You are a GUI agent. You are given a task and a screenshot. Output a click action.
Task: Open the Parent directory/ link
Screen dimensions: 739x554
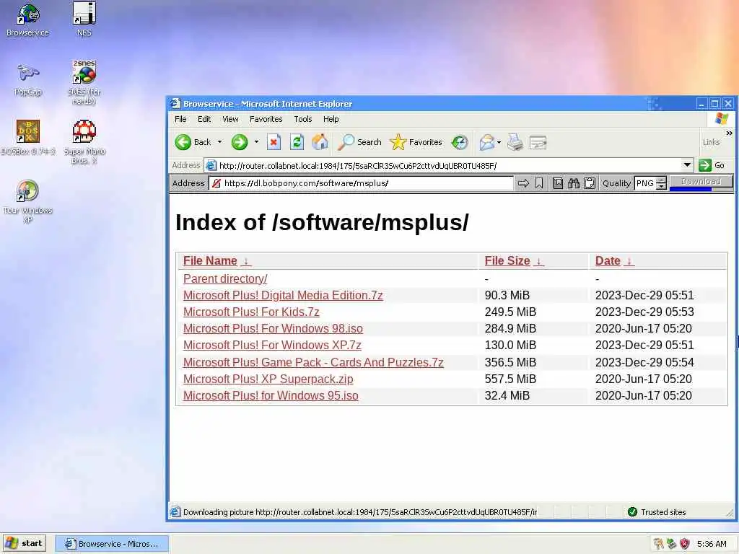click(x=225, y=279)
